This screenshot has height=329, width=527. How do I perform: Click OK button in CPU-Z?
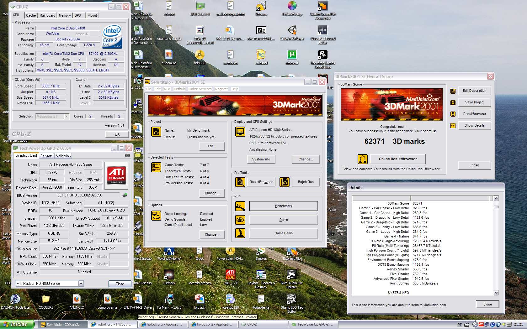pos(117,134)
